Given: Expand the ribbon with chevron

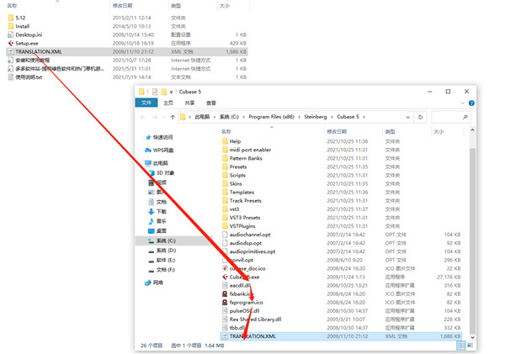Looking at the screenshot, I should 462,103.
